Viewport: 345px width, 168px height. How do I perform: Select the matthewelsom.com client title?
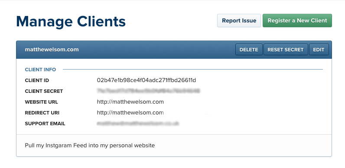52,50
